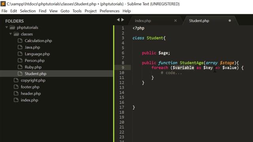This screenshot has height=142, width=253.
Task: Click the 'class' keyword on line 3
Action: [x=138, y=38]
